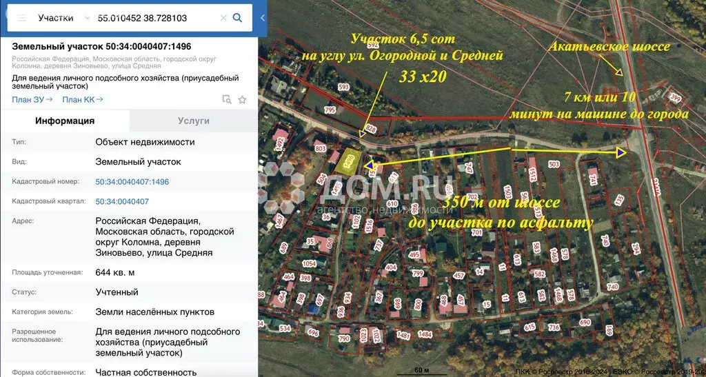Select parcel 747 on the map
The image size is (706, 377).
pos(469,168)
